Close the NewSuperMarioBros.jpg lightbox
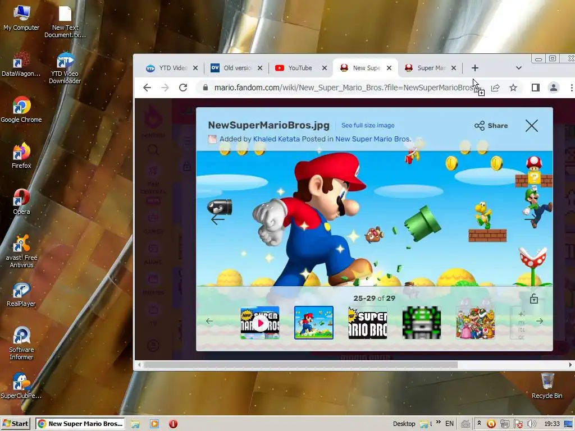Image resolution: width=575 pixels, height=431 pixels. tap(531, 126)
